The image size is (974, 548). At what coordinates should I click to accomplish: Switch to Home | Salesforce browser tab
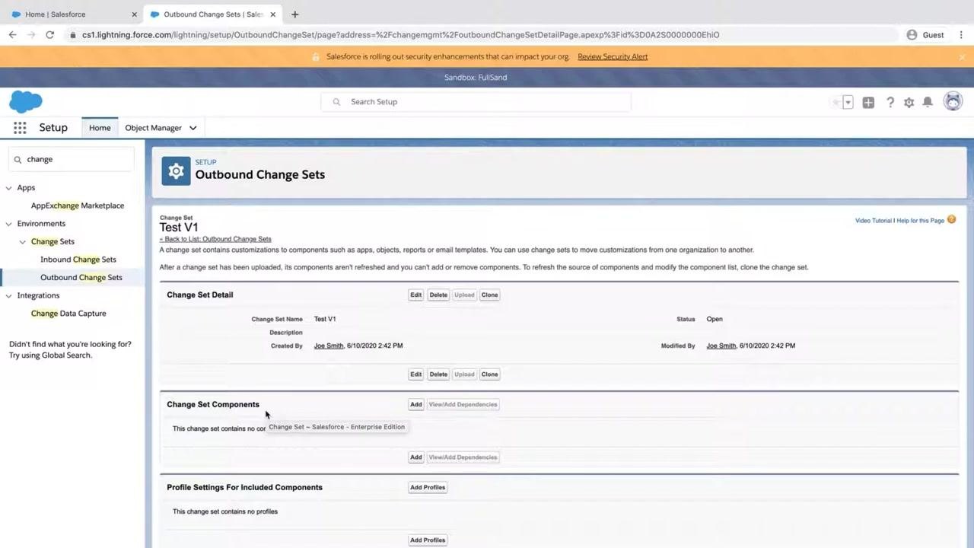(72, 14)
